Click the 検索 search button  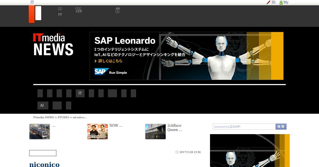[x=281, y=127]
